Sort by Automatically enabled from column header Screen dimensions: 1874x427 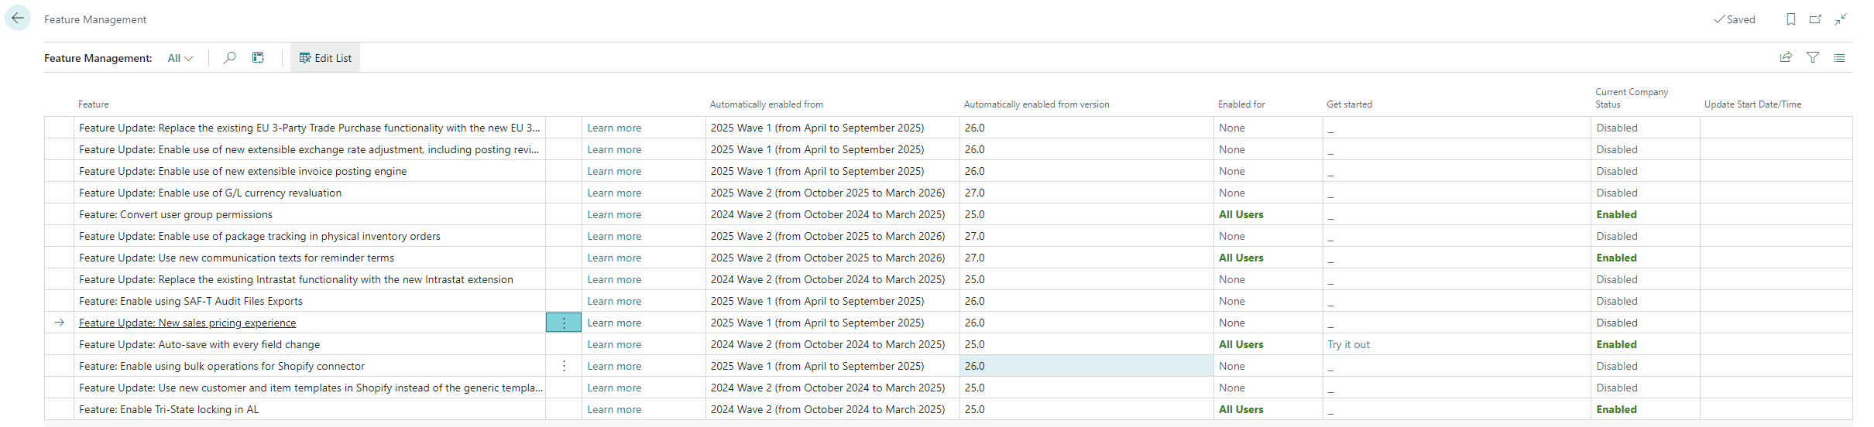pos(766,104)
